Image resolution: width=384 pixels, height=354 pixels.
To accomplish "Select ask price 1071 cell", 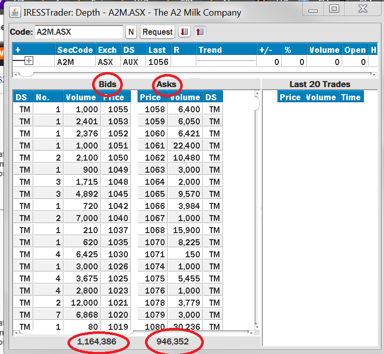I will coord(152,254).
